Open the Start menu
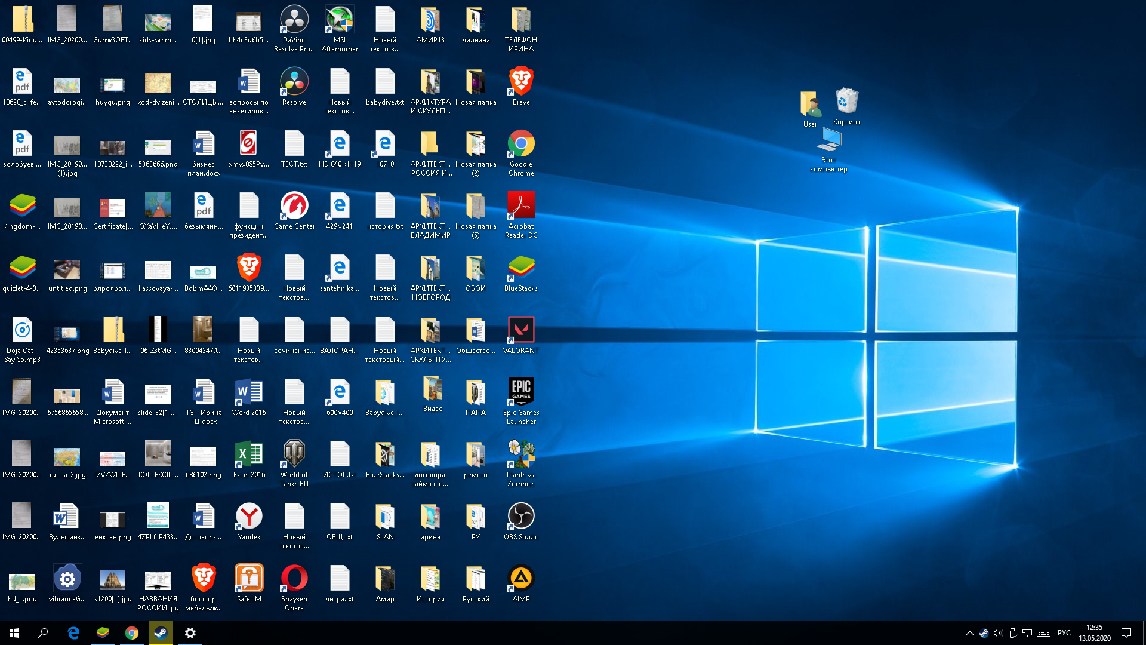Viewport: 1146px width, 645px height. tap(14, 633)
